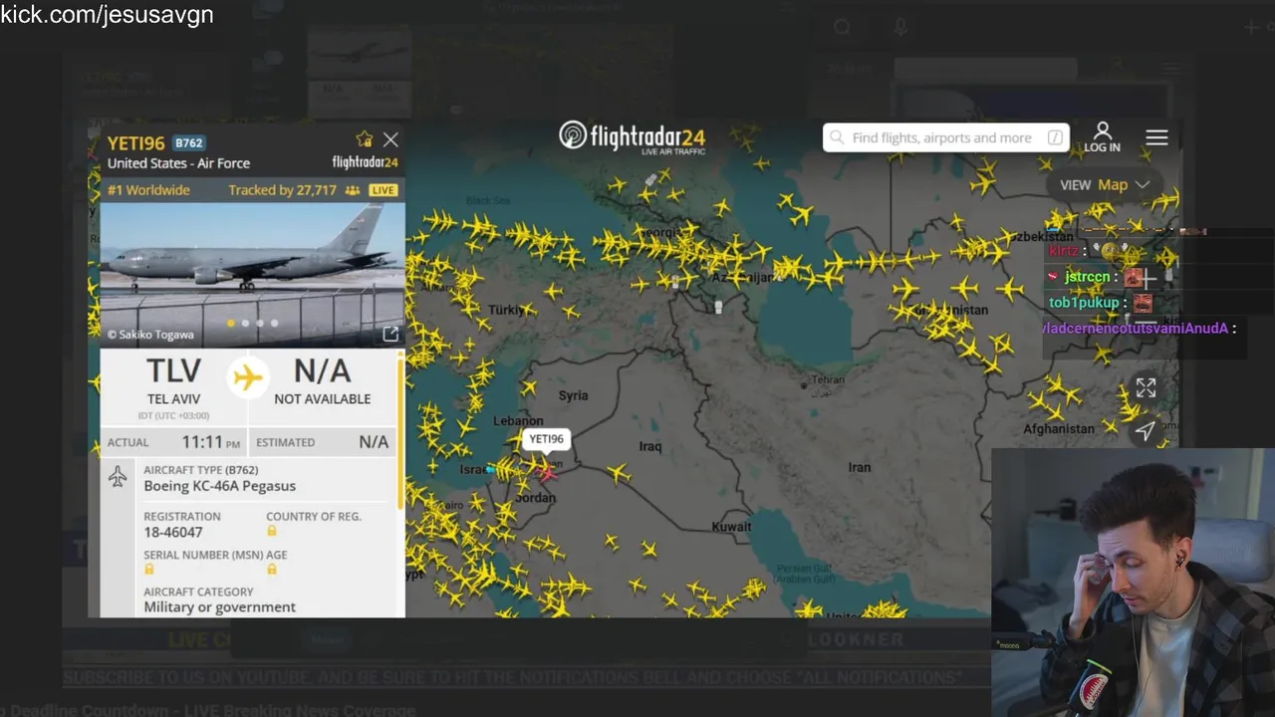1275x717 pixels.
Task: Click the N/A Not Available destination
Action: tap(322, 382)
